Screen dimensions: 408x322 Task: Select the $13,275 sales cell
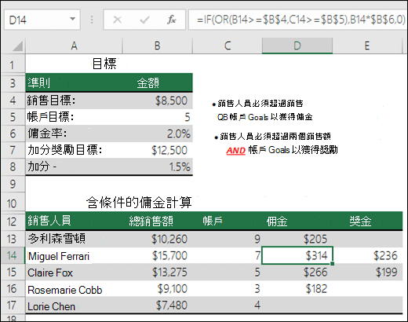pos(158,273)
